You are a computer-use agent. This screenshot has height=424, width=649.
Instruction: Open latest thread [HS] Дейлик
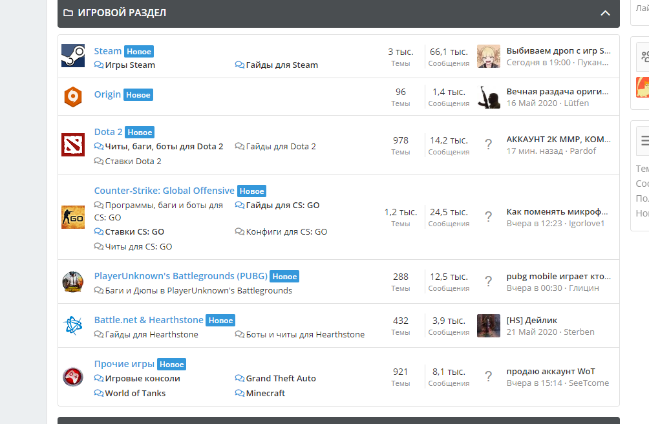(x=532, y=320)
